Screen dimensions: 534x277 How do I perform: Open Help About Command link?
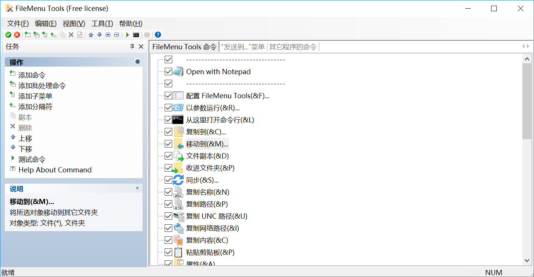55,170
